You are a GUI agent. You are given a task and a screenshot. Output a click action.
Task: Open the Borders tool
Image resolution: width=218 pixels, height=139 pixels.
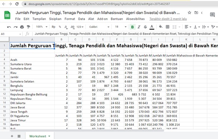coord(167,27)
